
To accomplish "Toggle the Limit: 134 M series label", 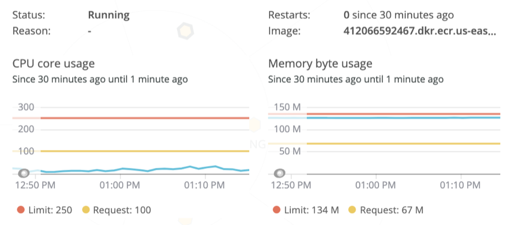I will coord(312,210).
